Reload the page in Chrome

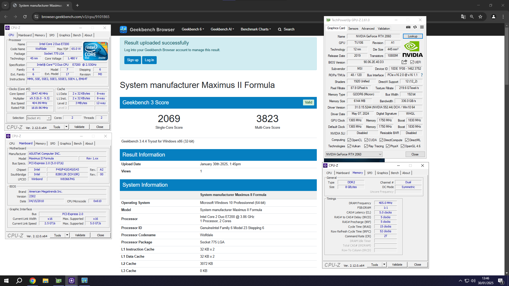(25, 17)
